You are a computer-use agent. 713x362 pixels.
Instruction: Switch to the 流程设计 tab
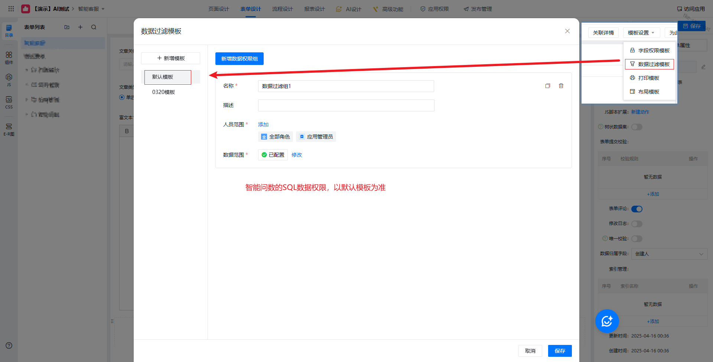[282, 9]
